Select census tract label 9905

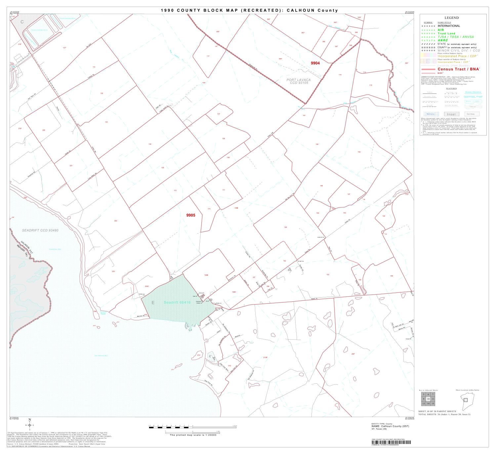click(x=191, y=215)
